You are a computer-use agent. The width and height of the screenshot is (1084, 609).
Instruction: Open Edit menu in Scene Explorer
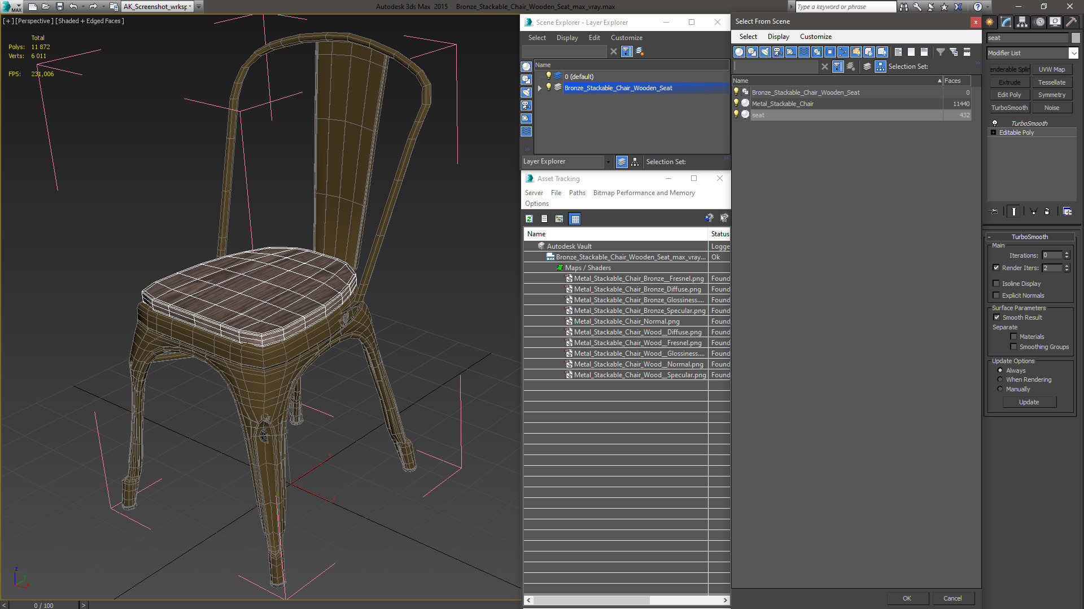tap(594, 38)
